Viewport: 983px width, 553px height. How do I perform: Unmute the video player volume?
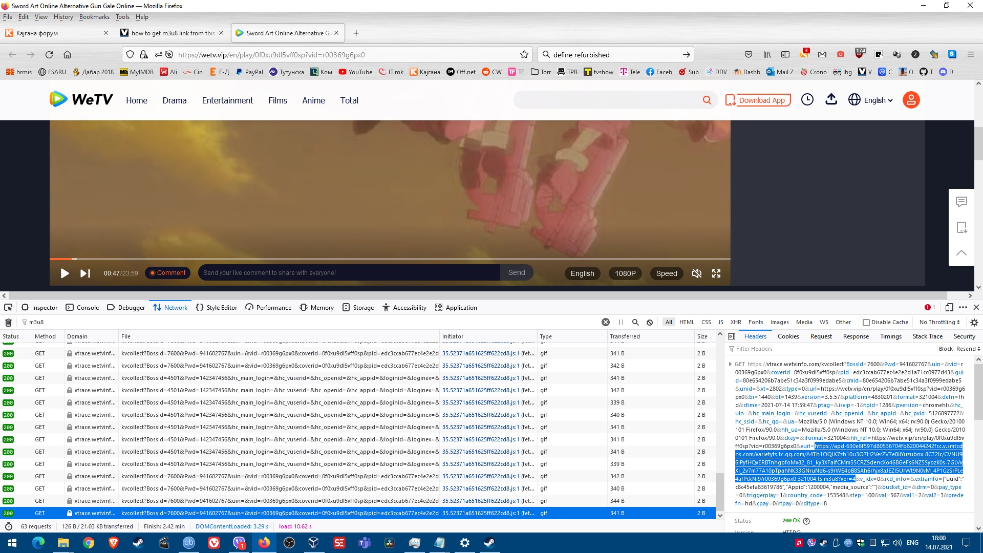click(696, 273)
